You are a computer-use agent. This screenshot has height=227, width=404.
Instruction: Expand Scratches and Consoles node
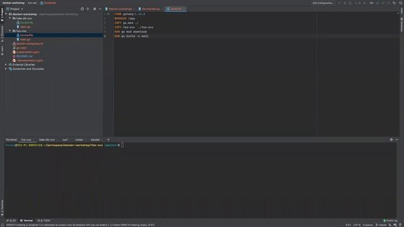point(6,69)
